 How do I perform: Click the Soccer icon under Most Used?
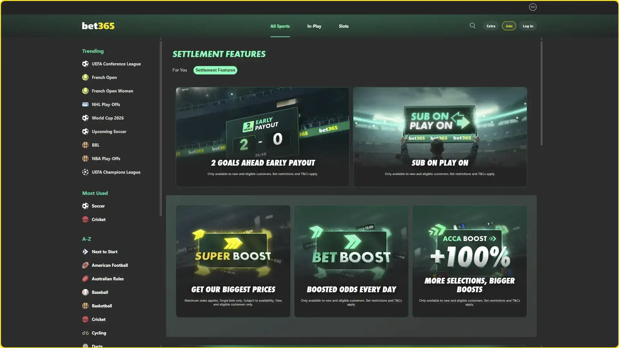click(85, 206)
